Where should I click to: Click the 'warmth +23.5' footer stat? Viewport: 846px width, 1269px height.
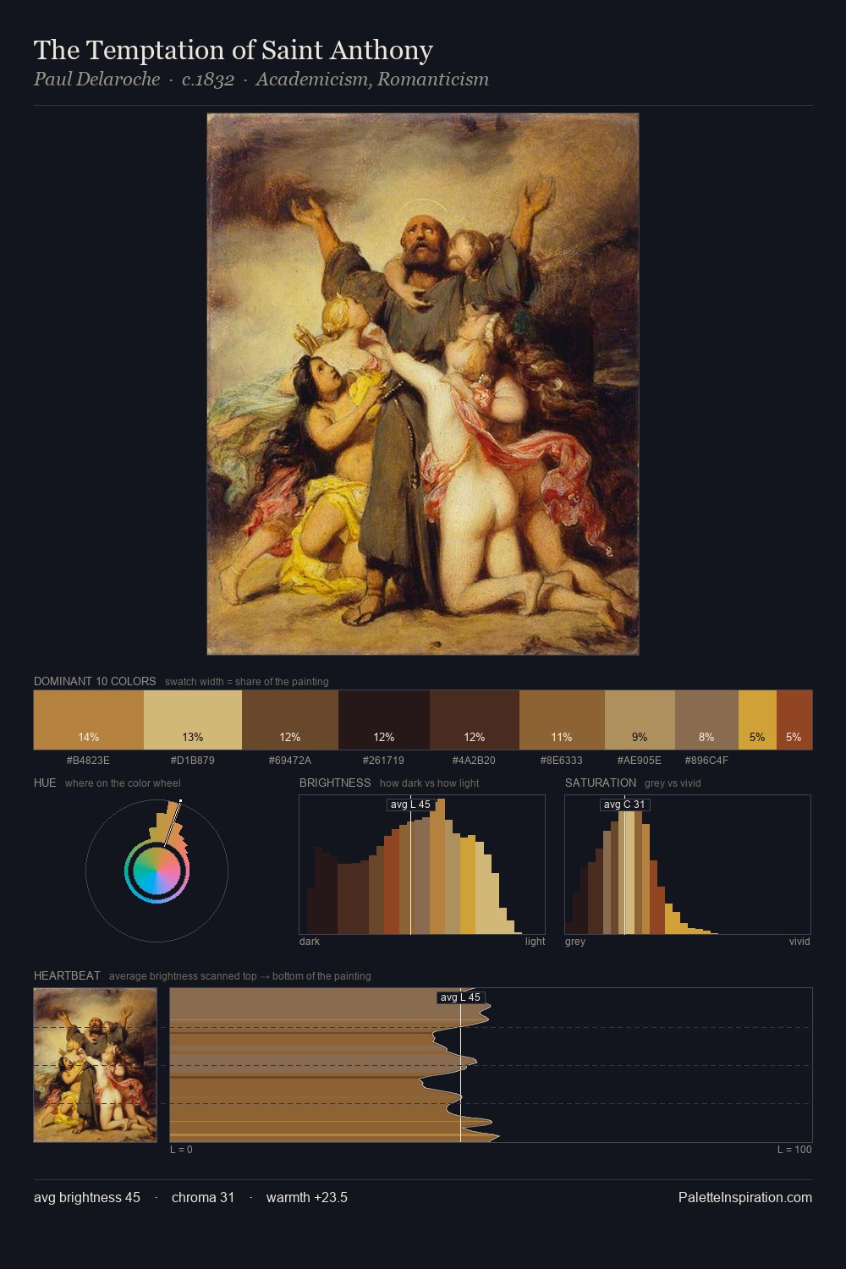[x=307, y=1197]
